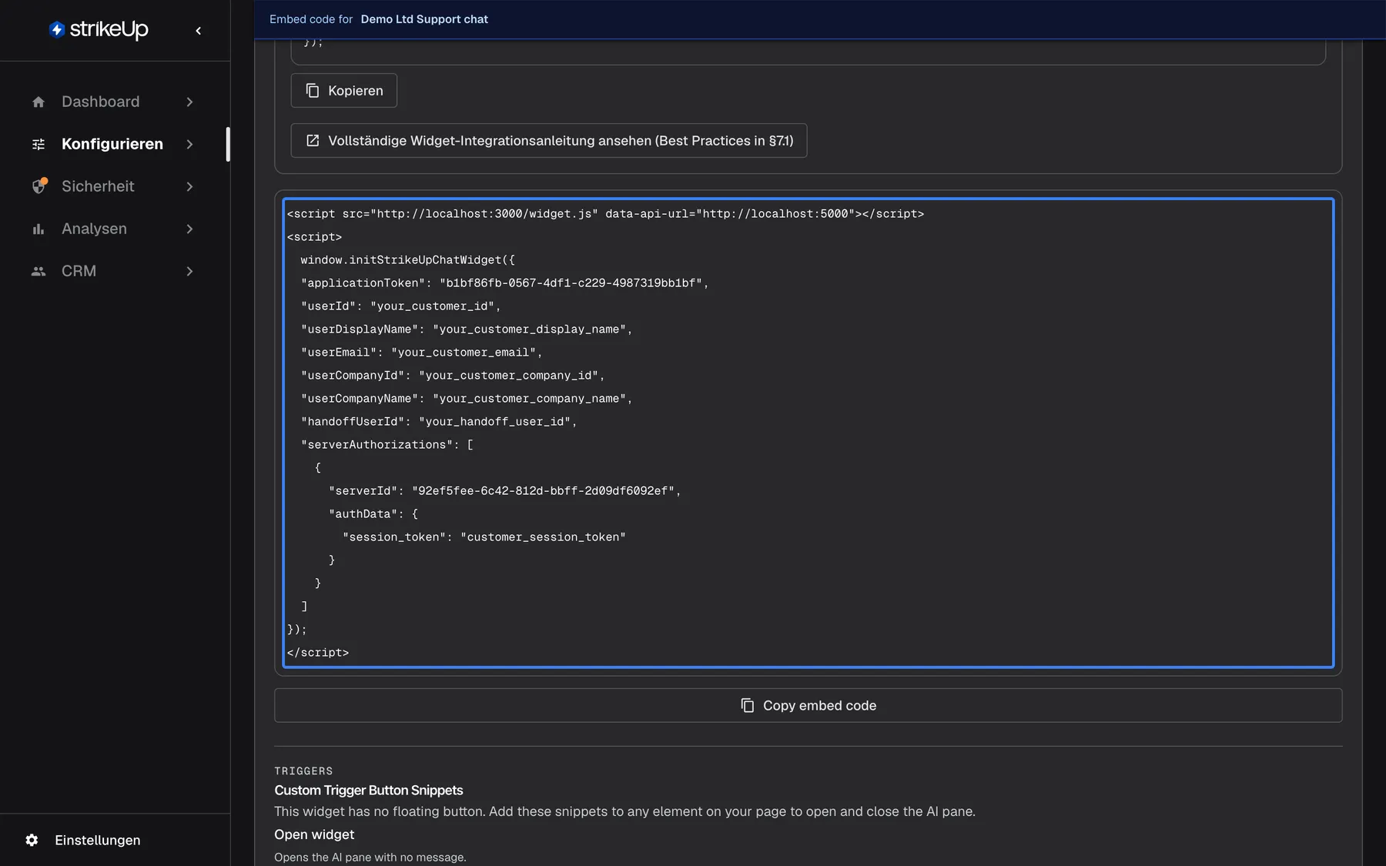The height and width of the screenshot is (866, 1386).
Task: Click the Einstellungen gear icon
Action: [x=32, y=840]
